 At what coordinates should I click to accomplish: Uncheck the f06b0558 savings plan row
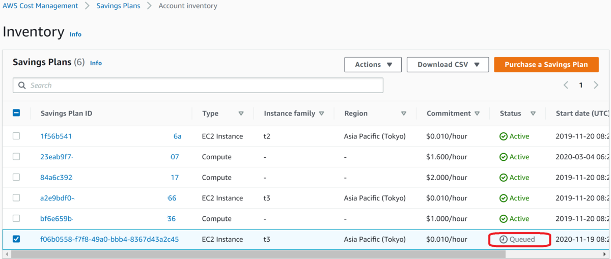point(16,239)
